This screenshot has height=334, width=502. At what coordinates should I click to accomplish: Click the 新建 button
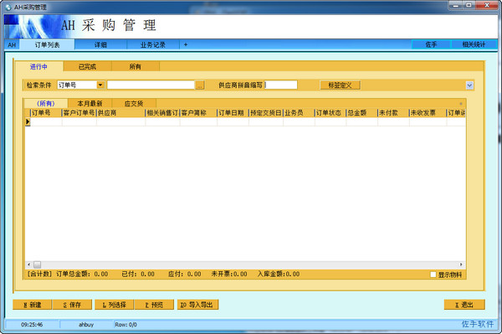[x=32, y=305]
